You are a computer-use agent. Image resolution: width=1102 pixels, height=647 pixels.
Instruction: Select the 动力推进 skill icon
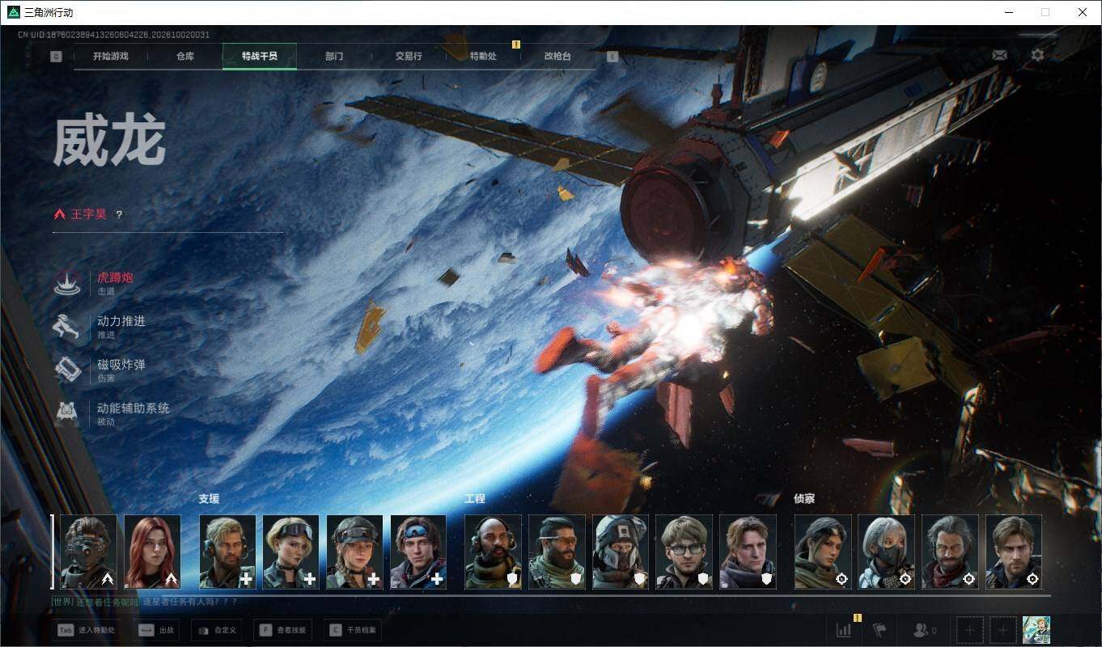tap(66, 327)
